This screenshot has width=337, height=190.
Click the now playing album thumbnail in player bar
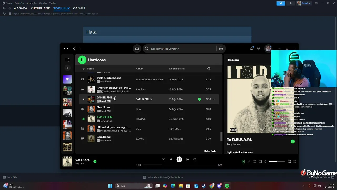pyautogui.click(x=67, y=161)
